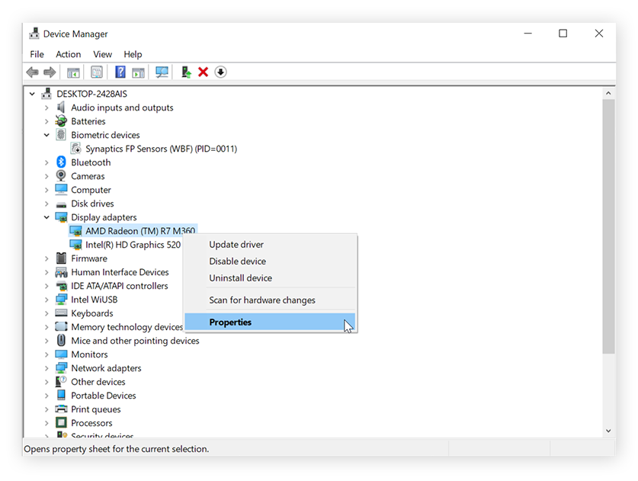Click the Disk drives icon

[x=61, y=204]
